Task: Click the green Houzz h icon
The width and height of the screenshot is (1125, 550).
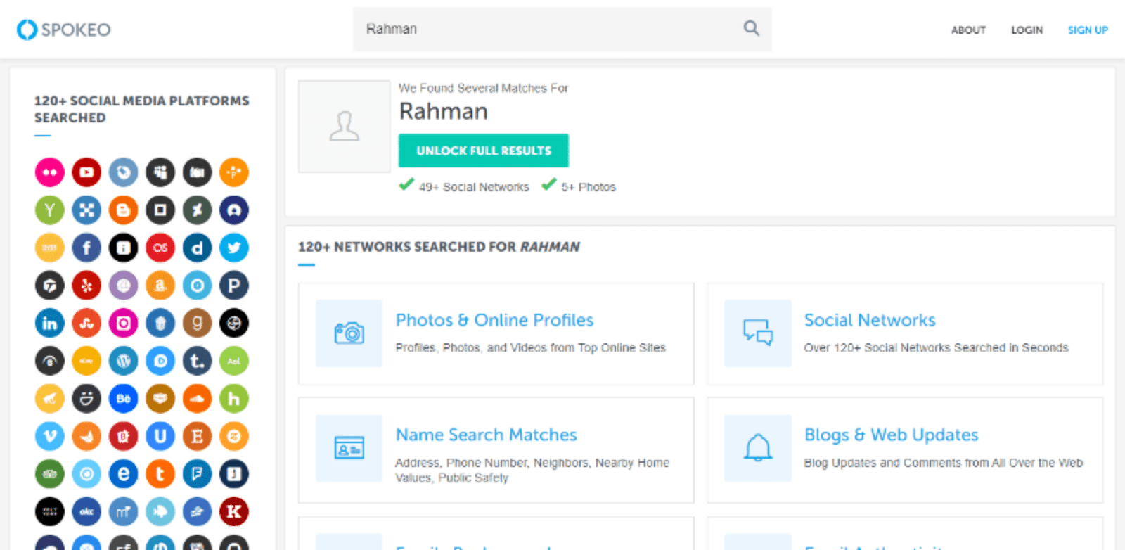Action: pos(234,399)
